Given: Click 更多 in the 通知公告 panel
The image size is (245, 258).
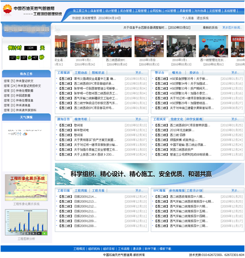Looking at the screenshot, I should pos(139,119).
